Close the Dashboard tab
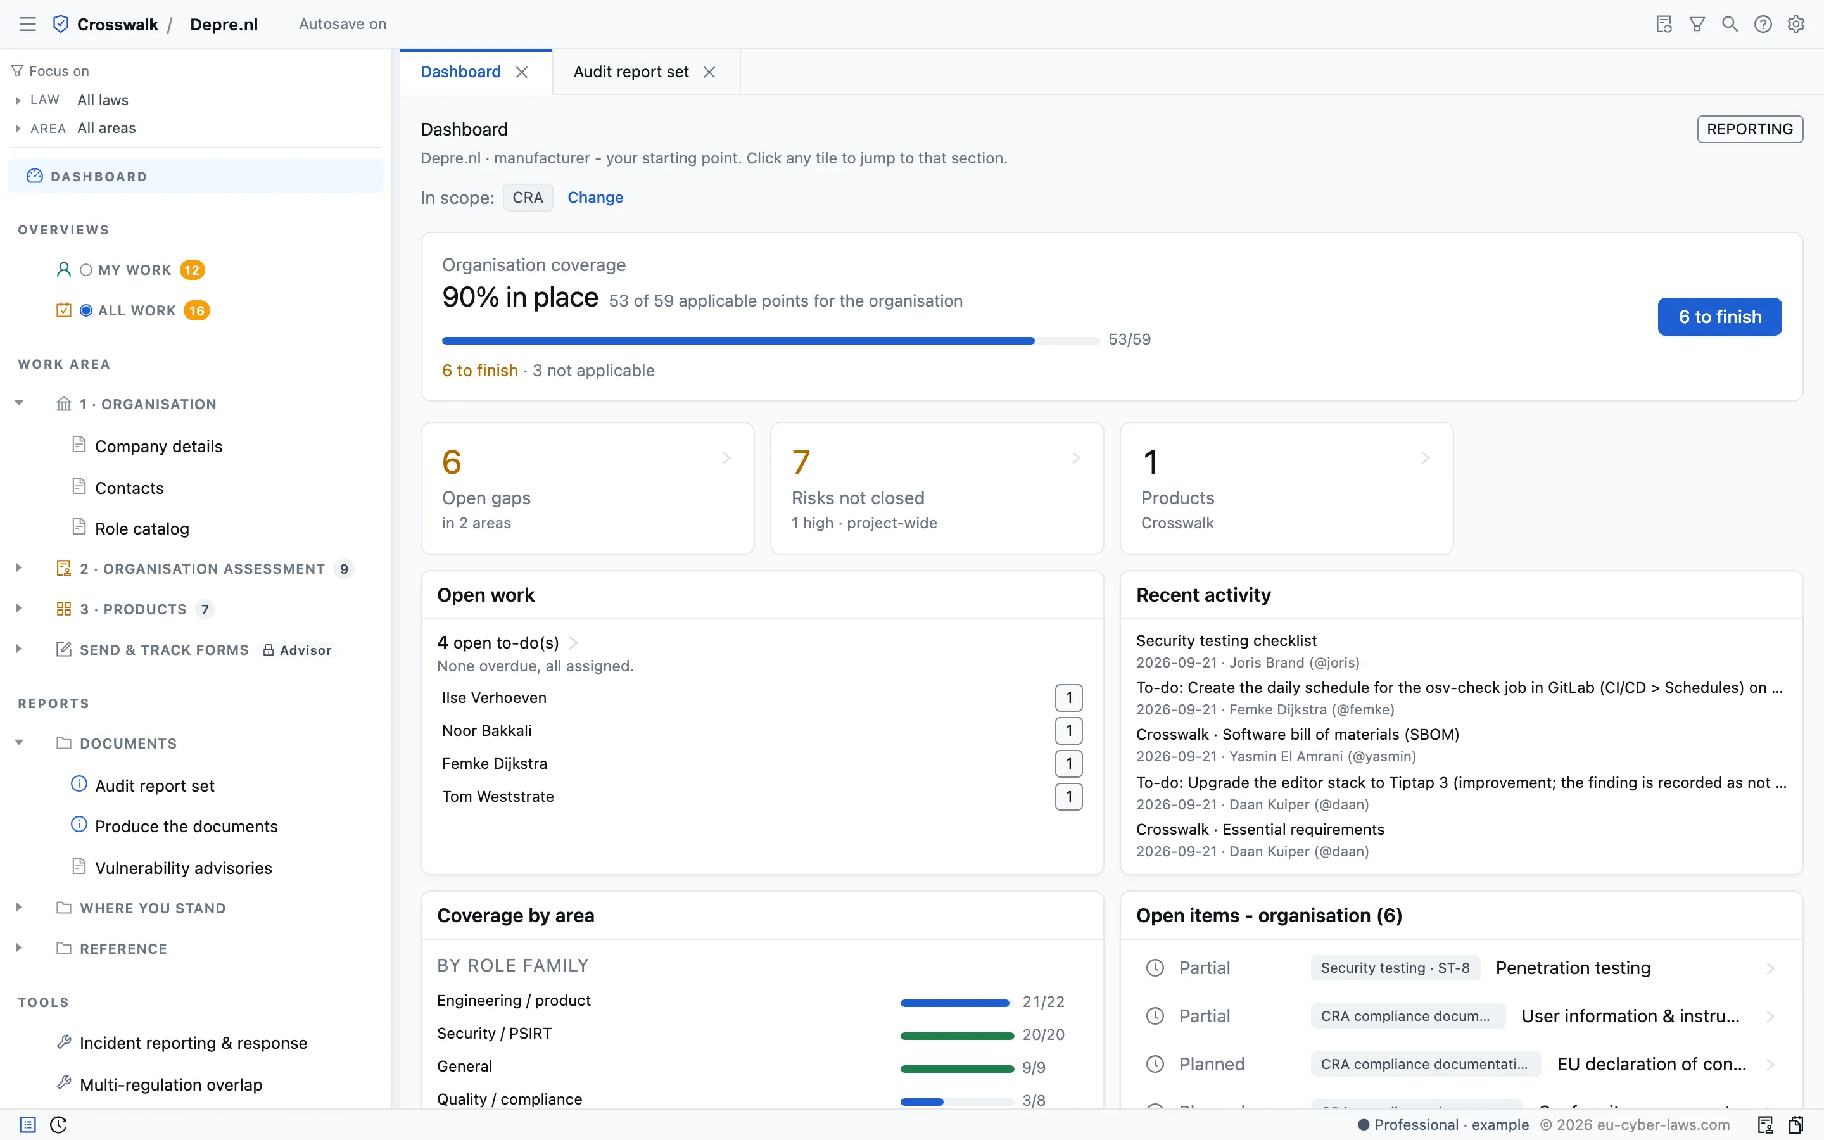The height and width of the screenshot is (1140, 1824). (522, 72)
